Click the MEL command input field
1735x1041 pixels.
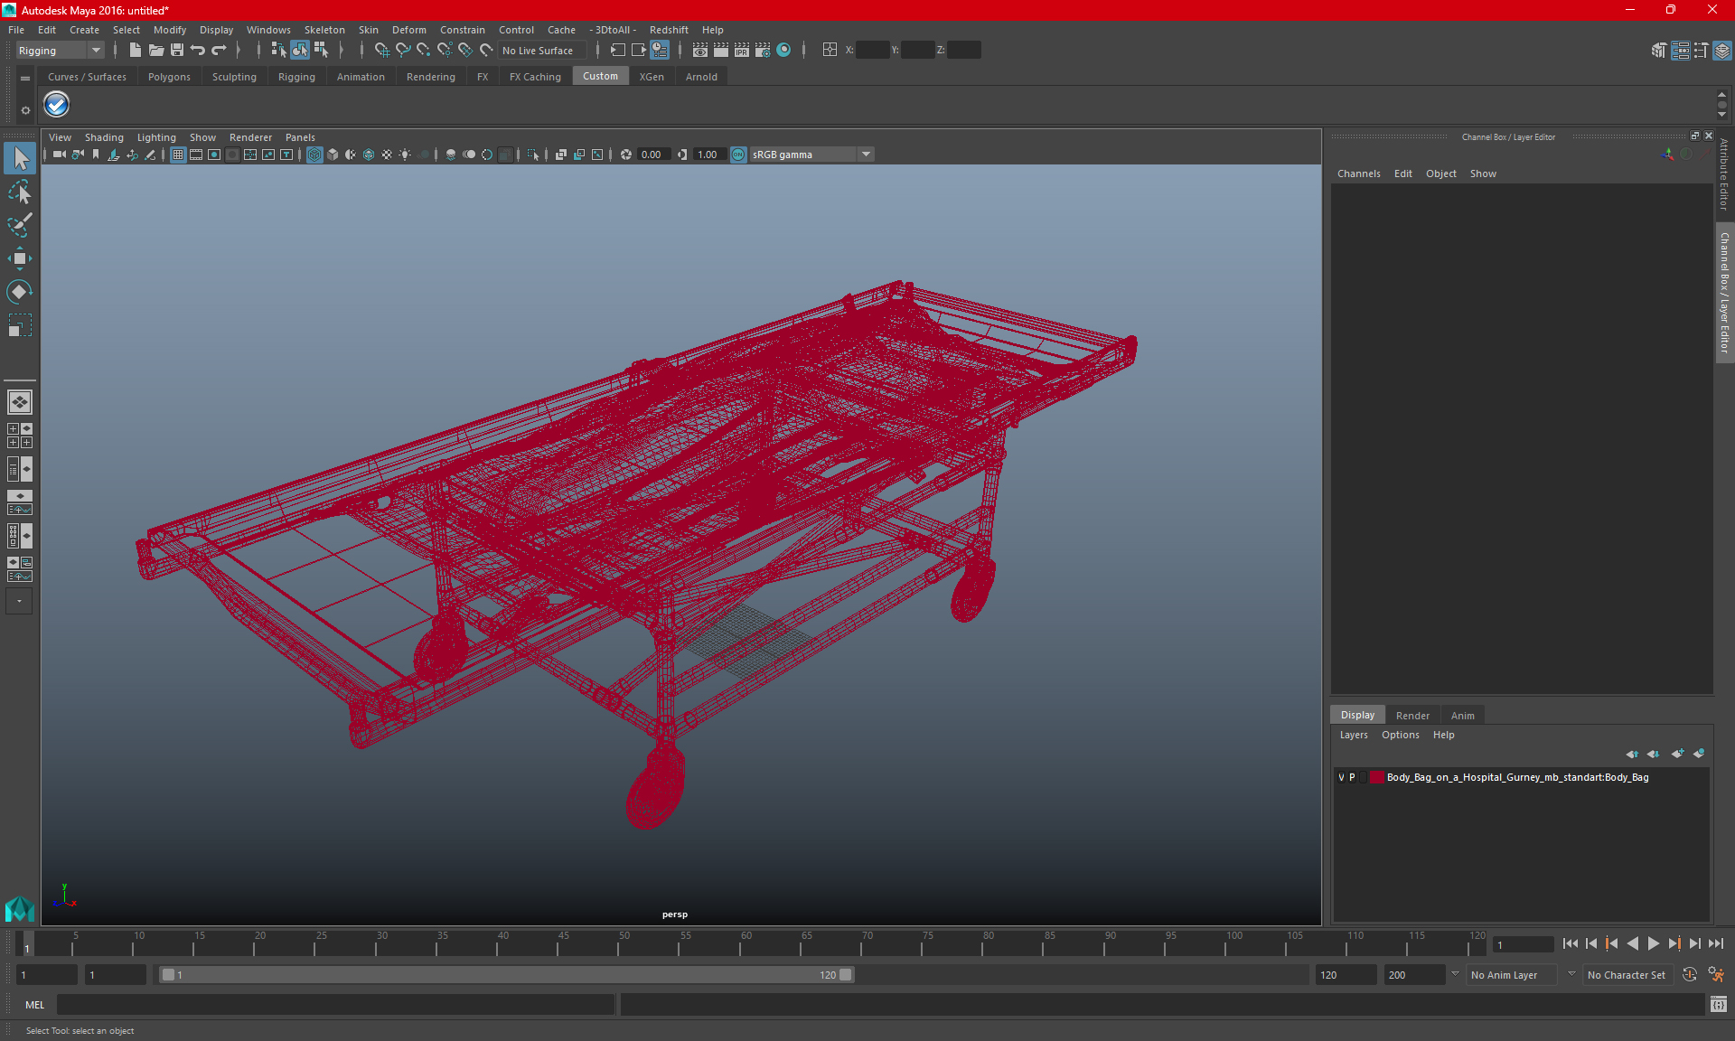tap(334, 1004)
